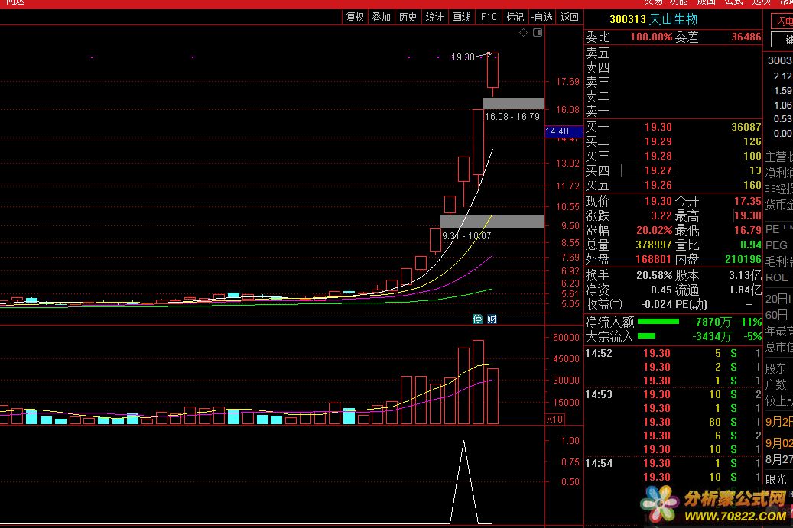Click the 14:52 trade tick row
793x528 pixels.
[x=673, y=353]
